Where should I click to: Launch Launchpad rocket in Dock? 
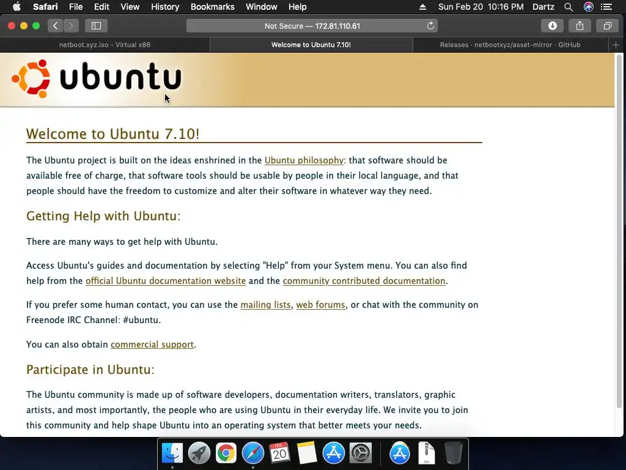tap(199, 453)
